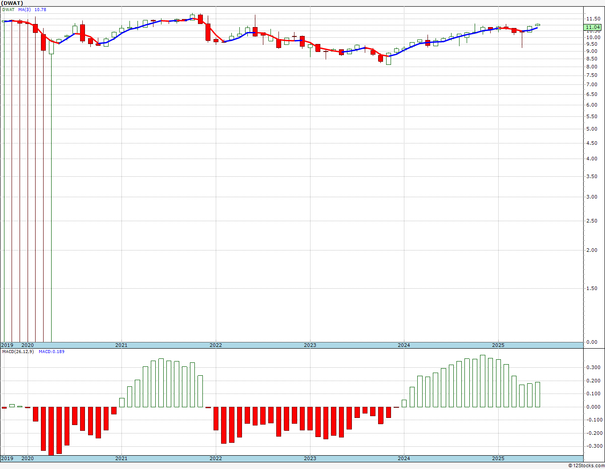Click the 8.50 price axis label

tap(592, 59)
